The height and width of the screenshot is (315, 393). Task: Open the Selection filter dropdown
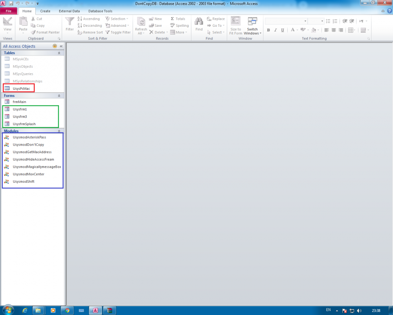click(x=117, y=19)
